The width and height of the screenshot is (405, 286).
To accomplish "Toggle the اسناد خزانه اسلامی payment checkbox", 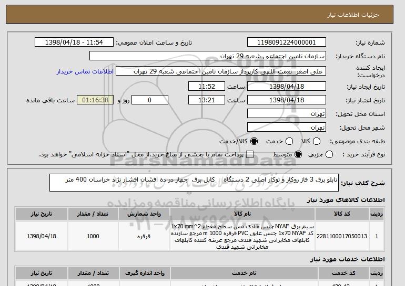I will click(x=250, y=154).
